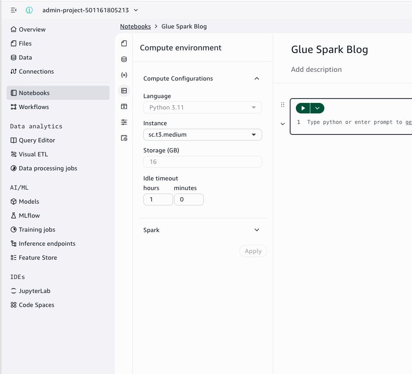Open the settings sliders panel icon
The width and height of the screenshot is (412, 374).
coord(124,122)
